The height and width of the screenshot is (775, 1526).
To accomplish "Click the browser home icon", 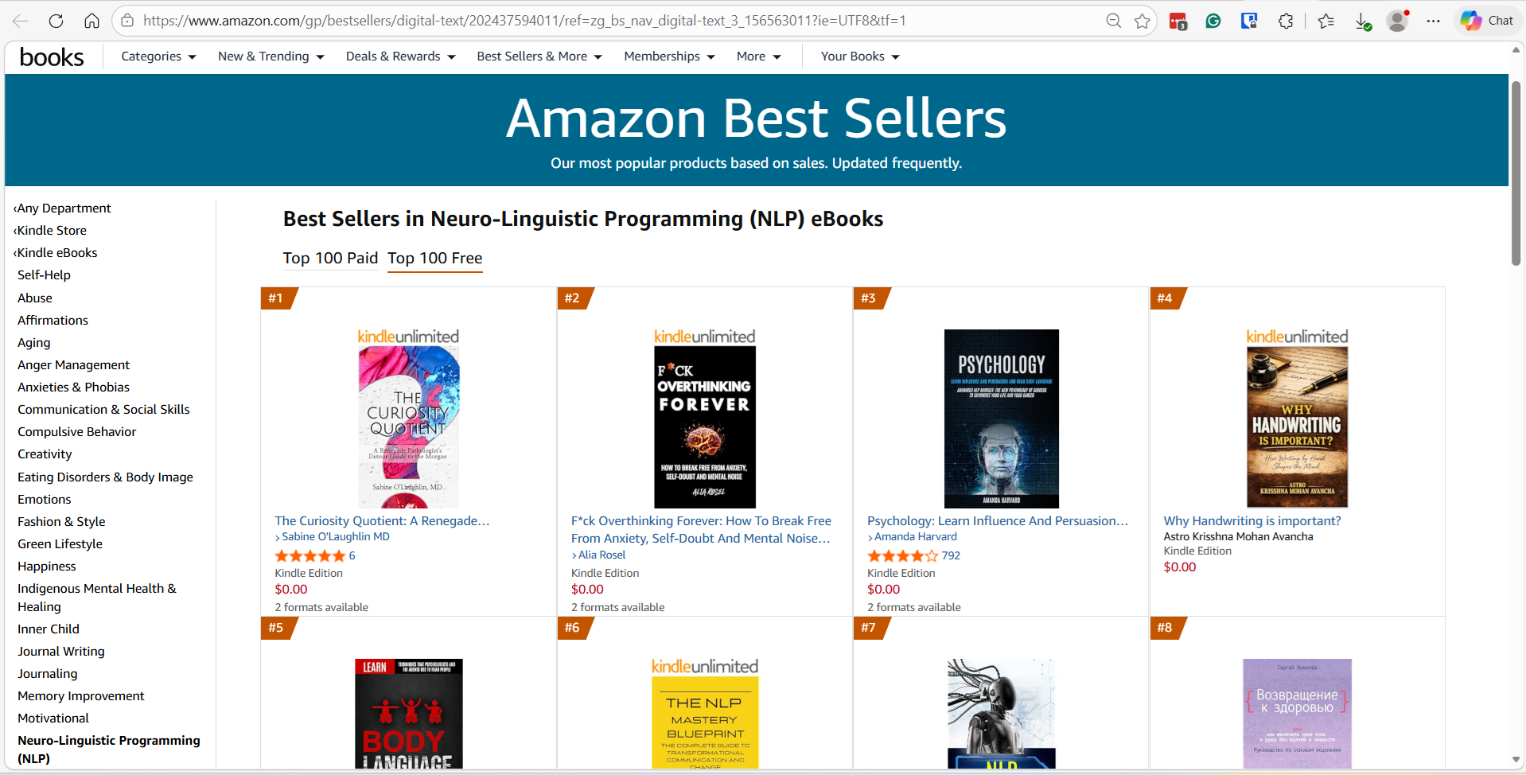I will (92, 21).
